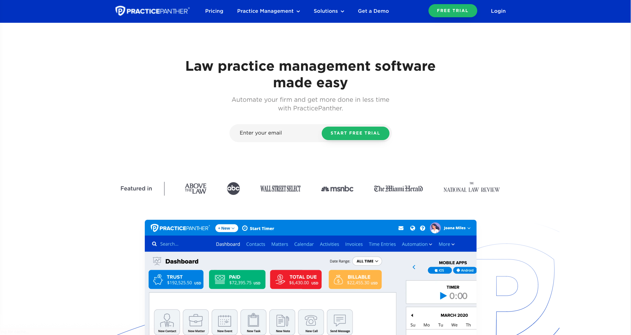The height and width of the screenshot is (335, 631).
Task: Click the New Event calendar icon
Action: coord(225,322)
